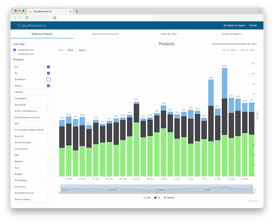The height and width of the screenshot is (222, 274).
Task: Toggle S3 series in chart legend
Action: coord(157,198)
